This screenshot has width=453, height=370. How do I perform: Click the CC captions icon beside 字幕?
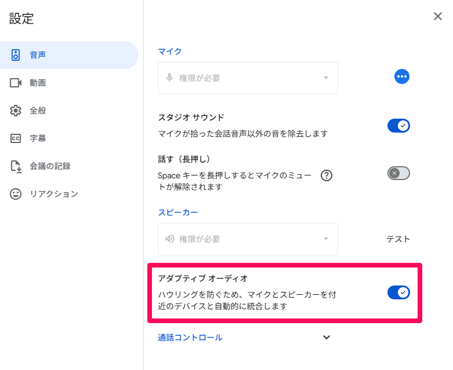coord(16,138)
